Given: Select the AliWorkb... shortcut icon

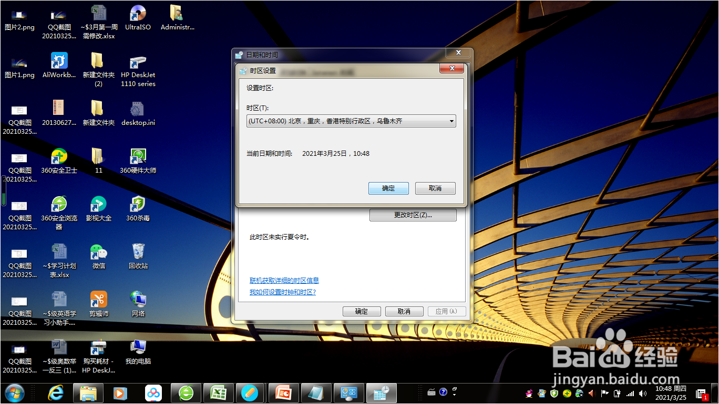Looking at the screenshot, I should 59,66.
